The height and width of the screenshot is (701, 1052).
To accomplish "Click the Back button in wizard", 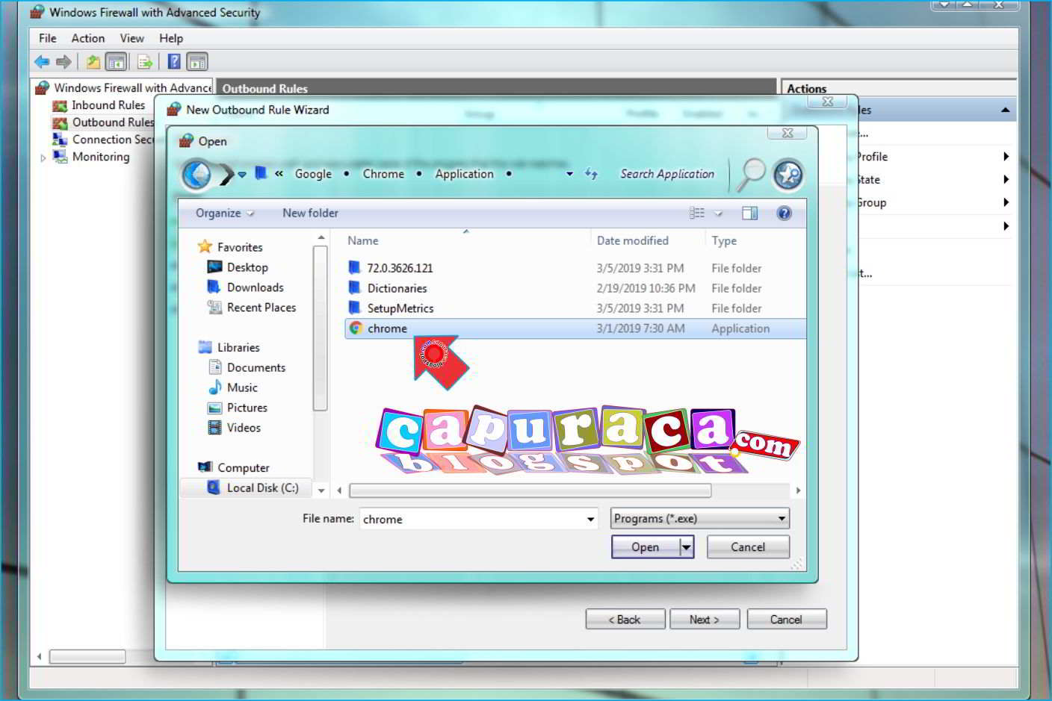I will coord(625,620).
